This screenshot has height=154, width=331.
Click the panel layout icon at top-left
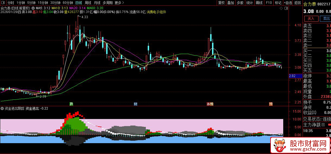pyautogui.click(x=3, y=3)
